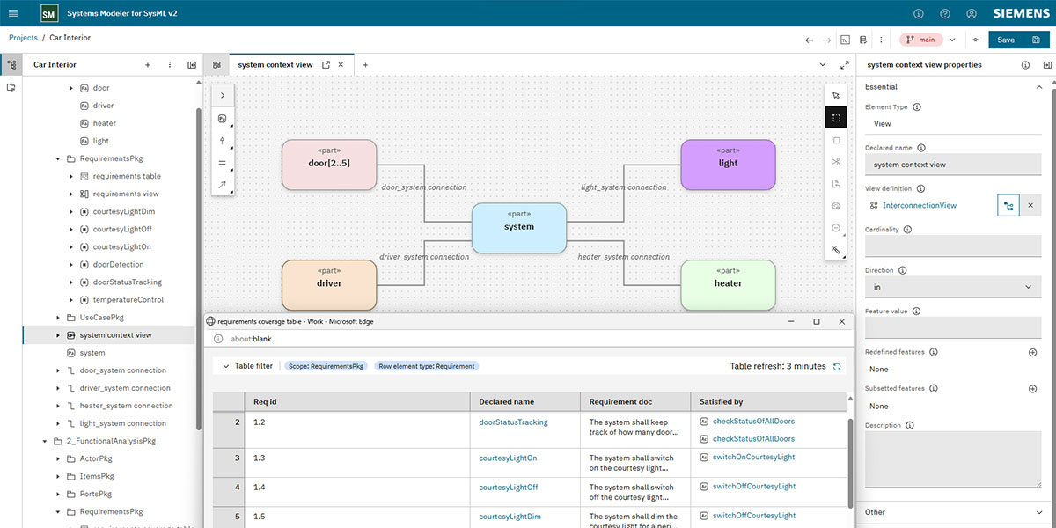Choose the part element palette tool
1056x528 pixels.
tap(222, 117)
